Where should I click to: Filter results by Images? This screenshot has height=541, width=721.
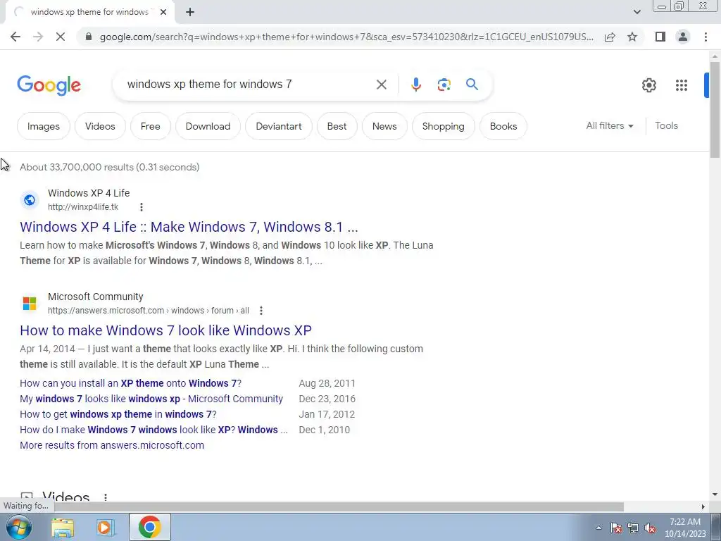coord(43,126)
